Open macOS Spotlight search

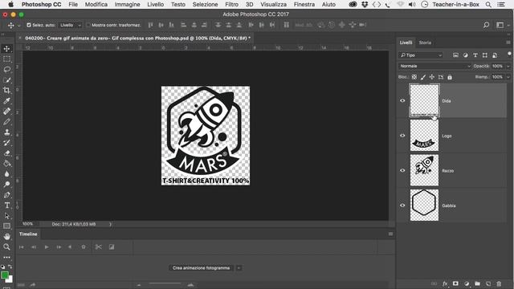pyautogui.click(x=488, y=4)
